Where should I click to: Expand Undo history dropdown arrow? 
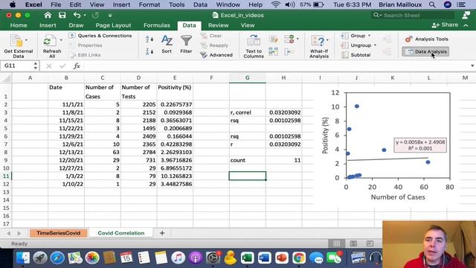(x=85, y=15)
